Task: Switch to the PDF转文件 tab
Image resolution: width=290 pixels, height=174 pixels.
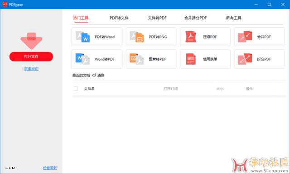Action: point(119,18)
